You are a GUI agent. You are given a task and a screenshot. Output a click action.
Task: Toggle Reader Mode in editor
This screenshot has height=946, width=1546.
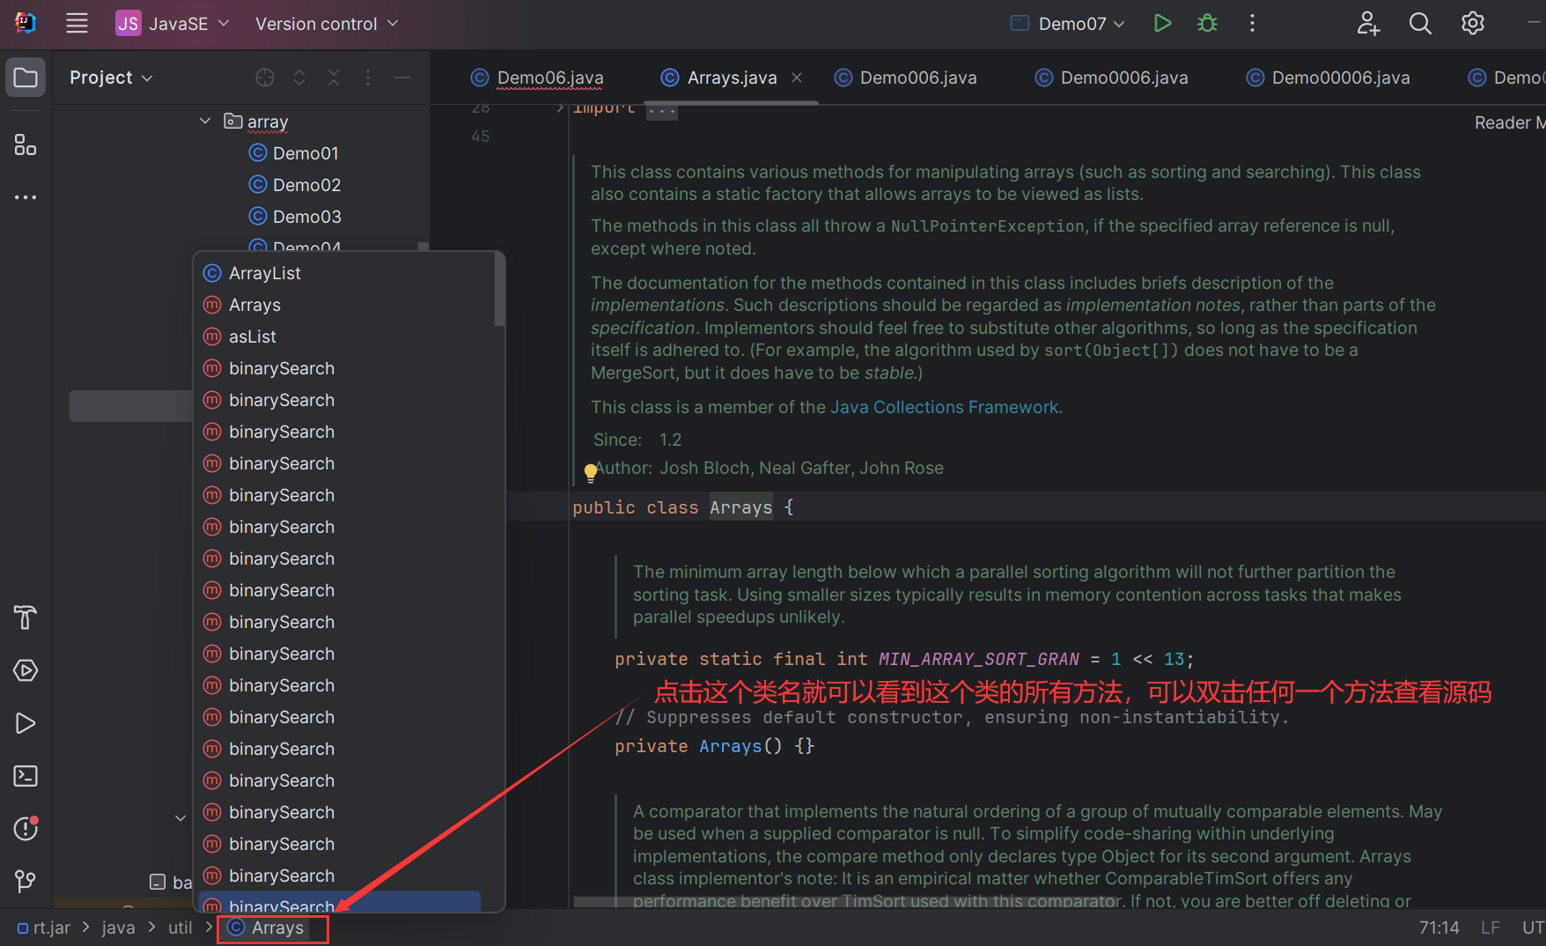1509,122
